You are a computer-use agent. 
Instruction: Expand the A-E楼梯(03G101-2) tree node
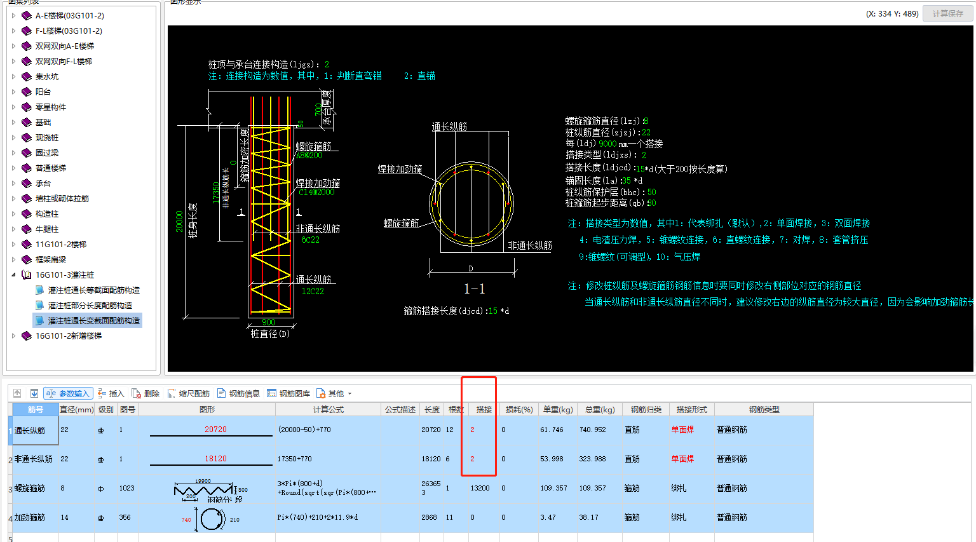[13, 15]
